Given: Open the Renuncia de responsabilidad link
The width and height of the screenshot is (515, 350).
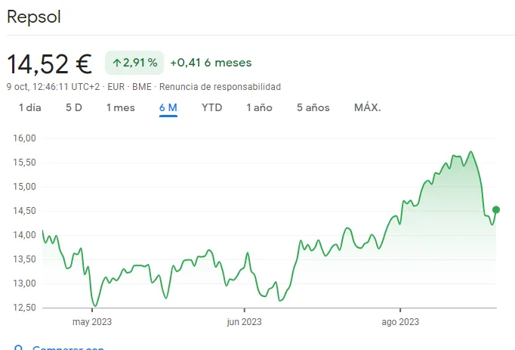Looking at the screenshot, I should click(220, 87).
